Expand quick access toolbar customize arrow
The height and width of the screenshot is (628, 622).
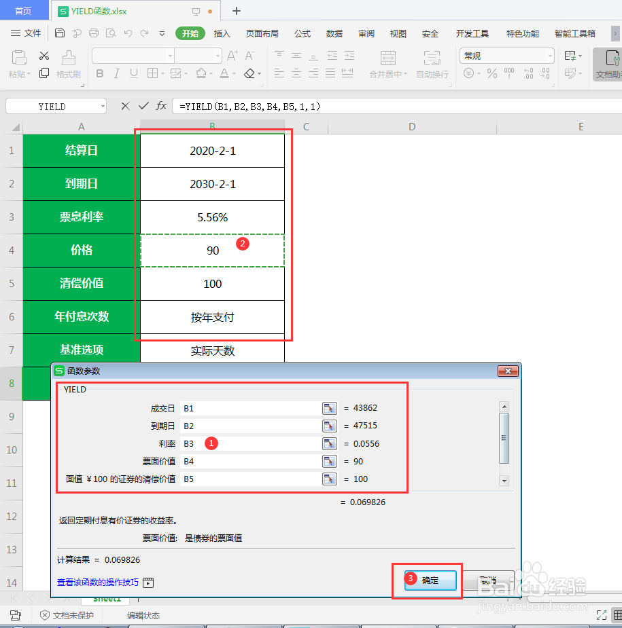pos(162,34)
